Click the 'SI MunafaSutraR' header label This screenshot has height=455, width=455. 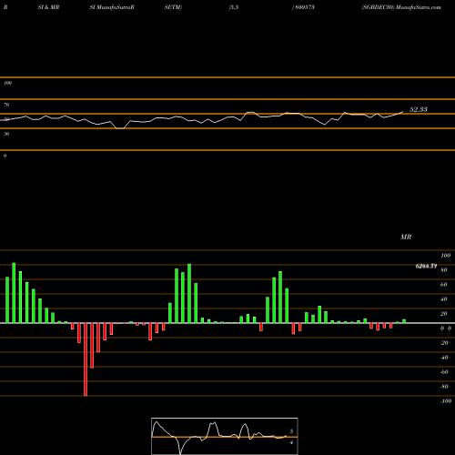[112, 7]
